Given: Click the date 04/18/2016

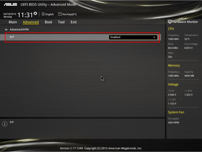Looking at the screenshot, I should click(10, 14).
